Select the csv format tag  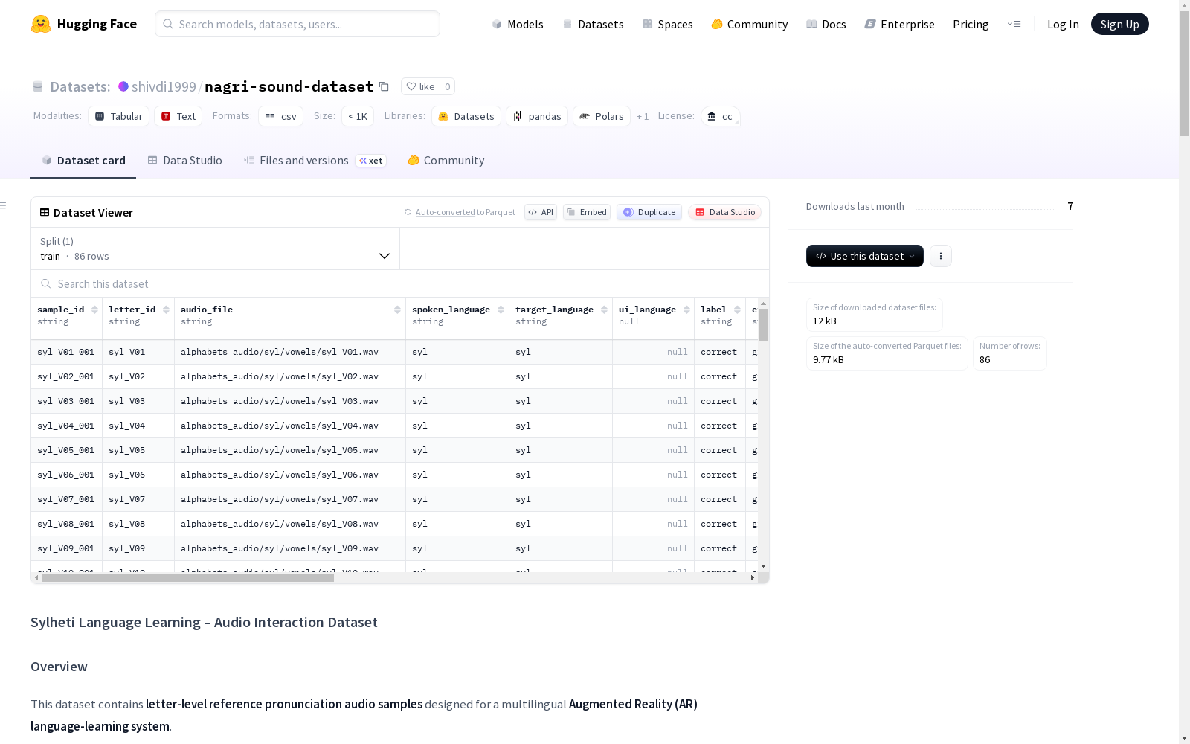(281, 116)
